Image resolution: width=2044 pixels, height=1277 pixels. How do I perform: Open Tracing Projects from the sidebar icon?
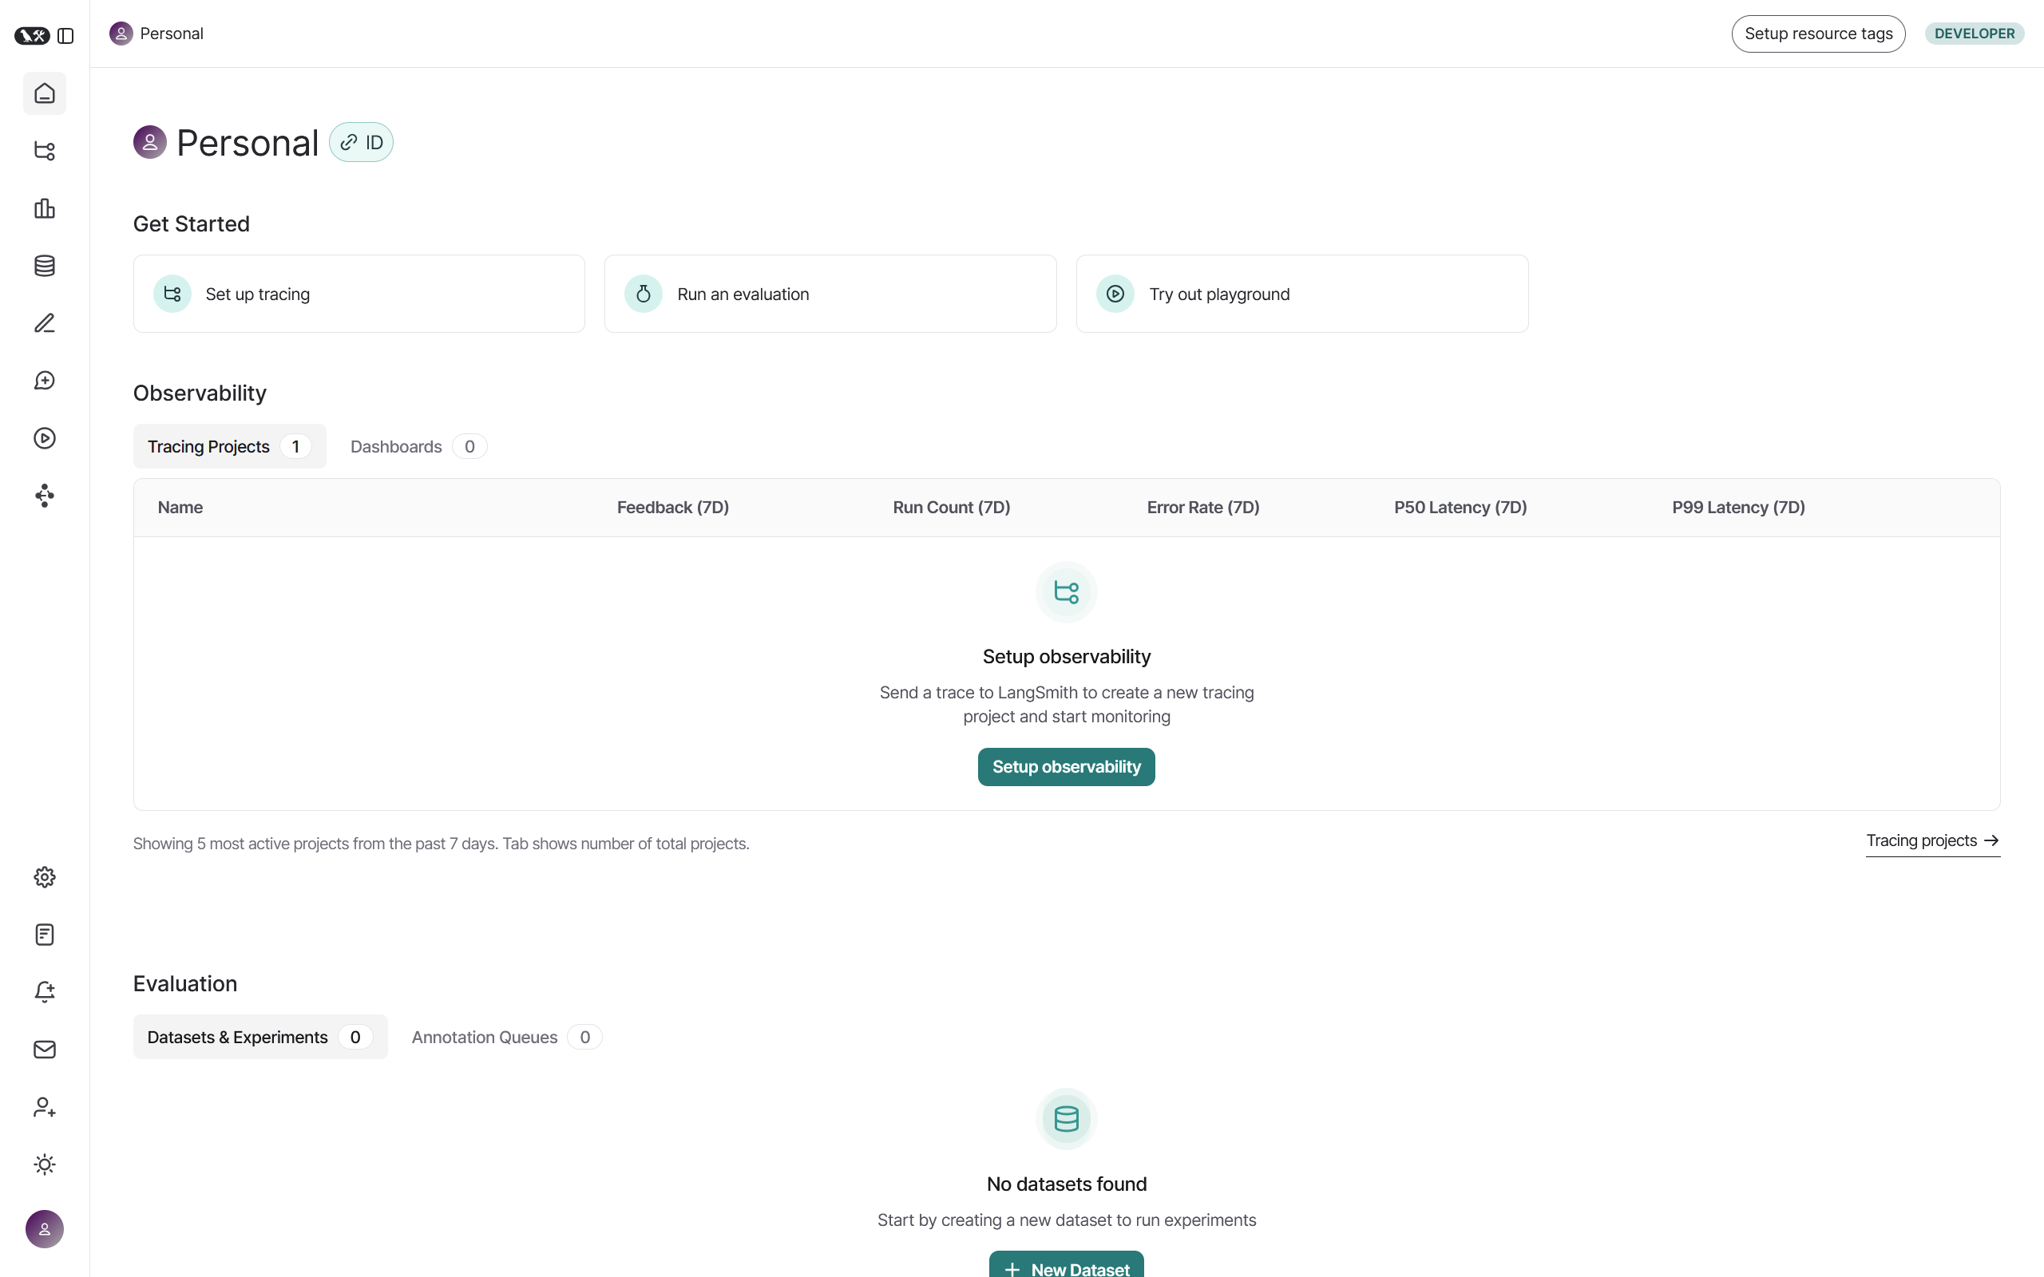click(x=45, y=150)
